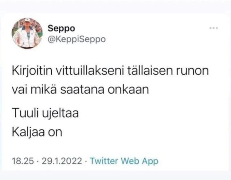231x180 pixels.
Task: Select the 18.25 timestamp
Action: 23,161
